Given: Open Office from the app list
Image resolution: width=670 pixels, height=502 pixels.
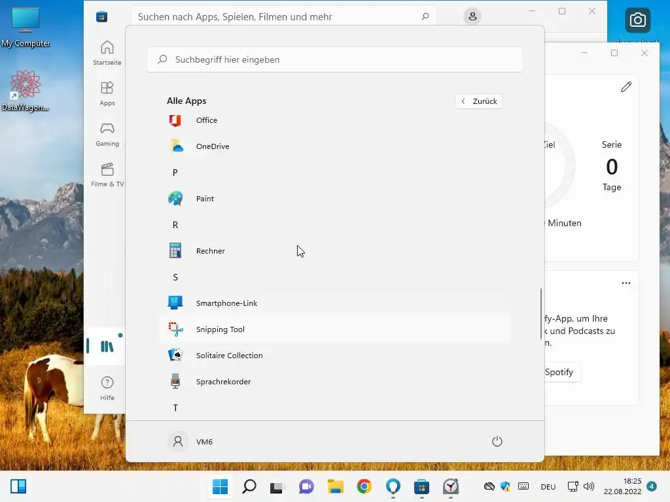Looking at the screenshot, I should (x=334, y=120).
